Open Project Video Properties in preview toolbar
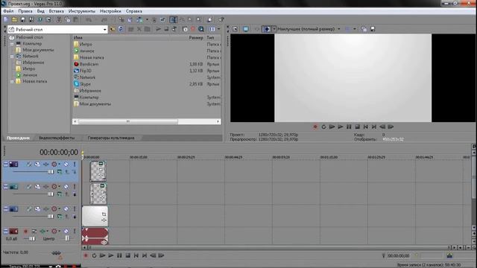The height and width of the screenshot is (268, 477). tap(236, 29)
